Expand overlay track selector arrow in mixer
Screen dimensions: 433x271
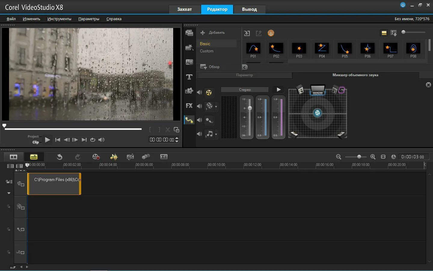click(x=216, y=107)
